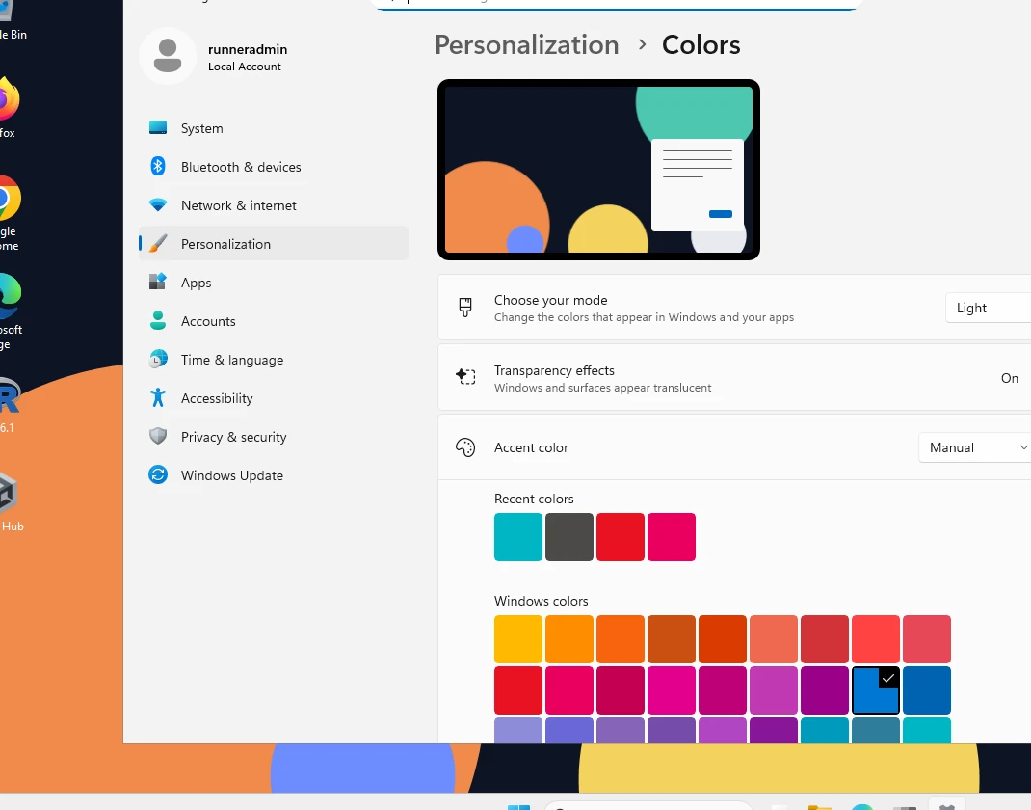Click the paintbrush icon beside Choose your mode
The image size is (1031, 810).
[x=465, y=308]
